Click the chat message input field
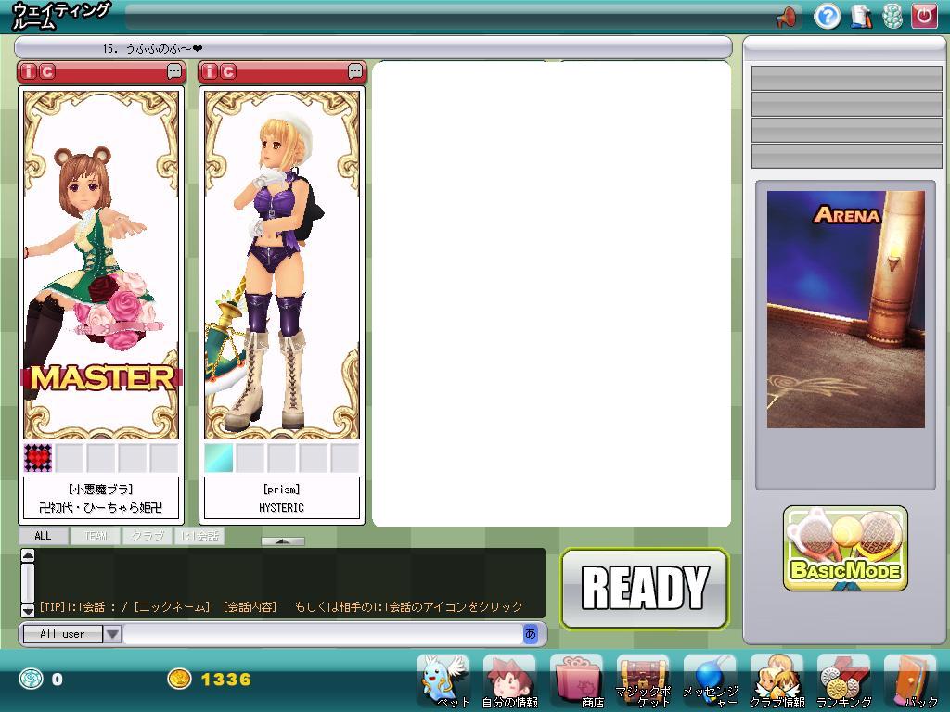Screen dimensions: 950x712 pyautogui.click(x=322, y=634)
